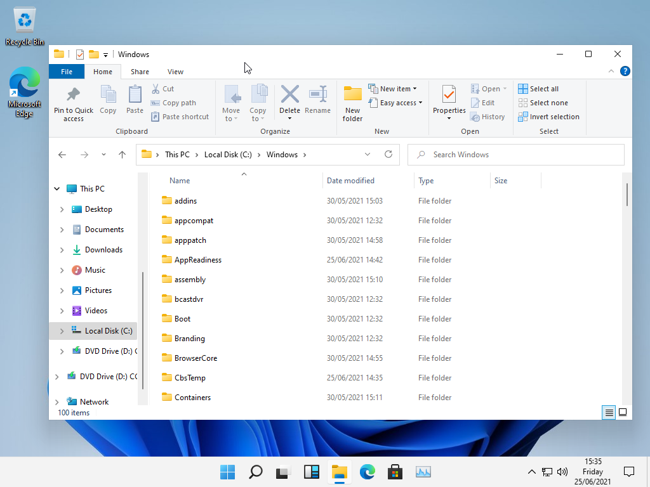Switch to details view layout

609,412
